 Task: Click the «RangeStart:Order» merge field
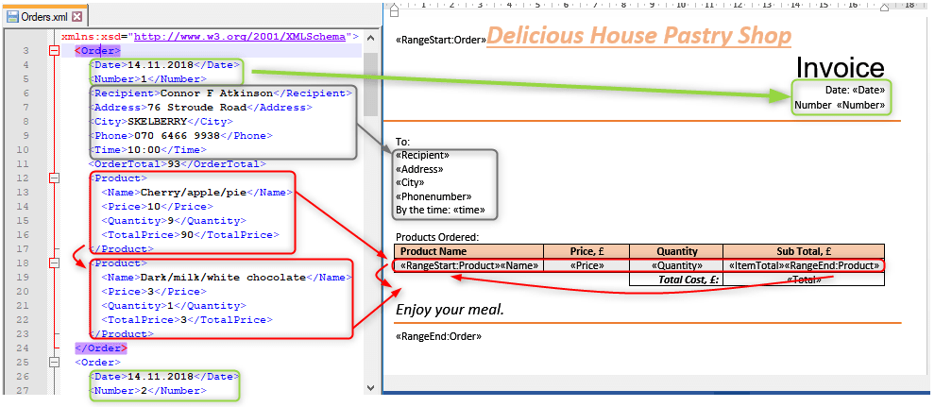441,41
